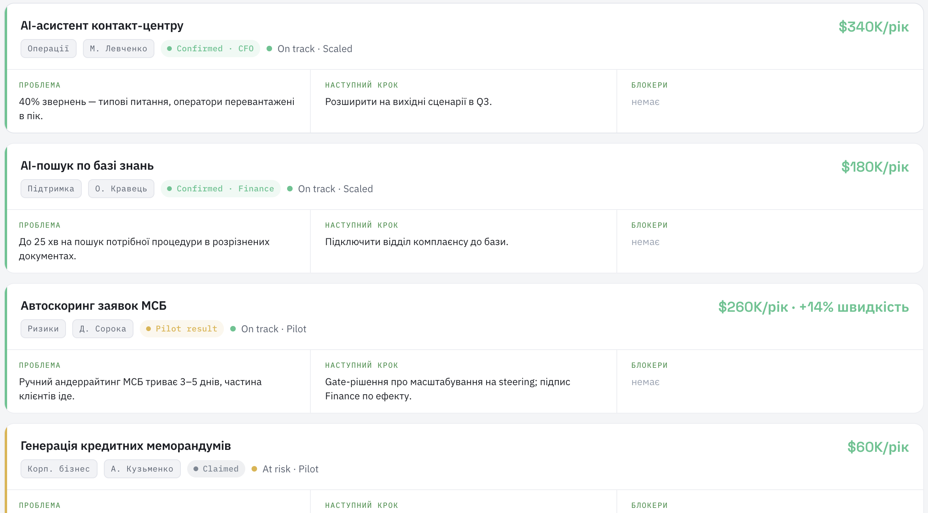
Task: Select the Pilot result badge
Action: point(182,329)
